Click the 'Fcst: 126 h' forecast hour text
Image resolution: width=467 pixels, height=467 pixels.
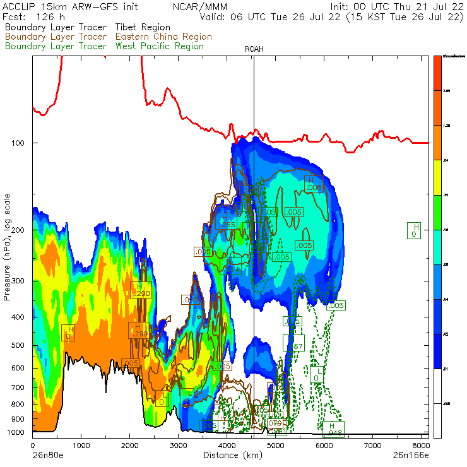pos(33,16)
